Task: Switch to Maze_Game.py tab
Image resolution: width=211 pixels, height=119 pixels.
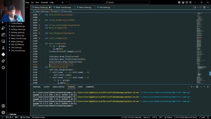Action: tap(85, 7)
